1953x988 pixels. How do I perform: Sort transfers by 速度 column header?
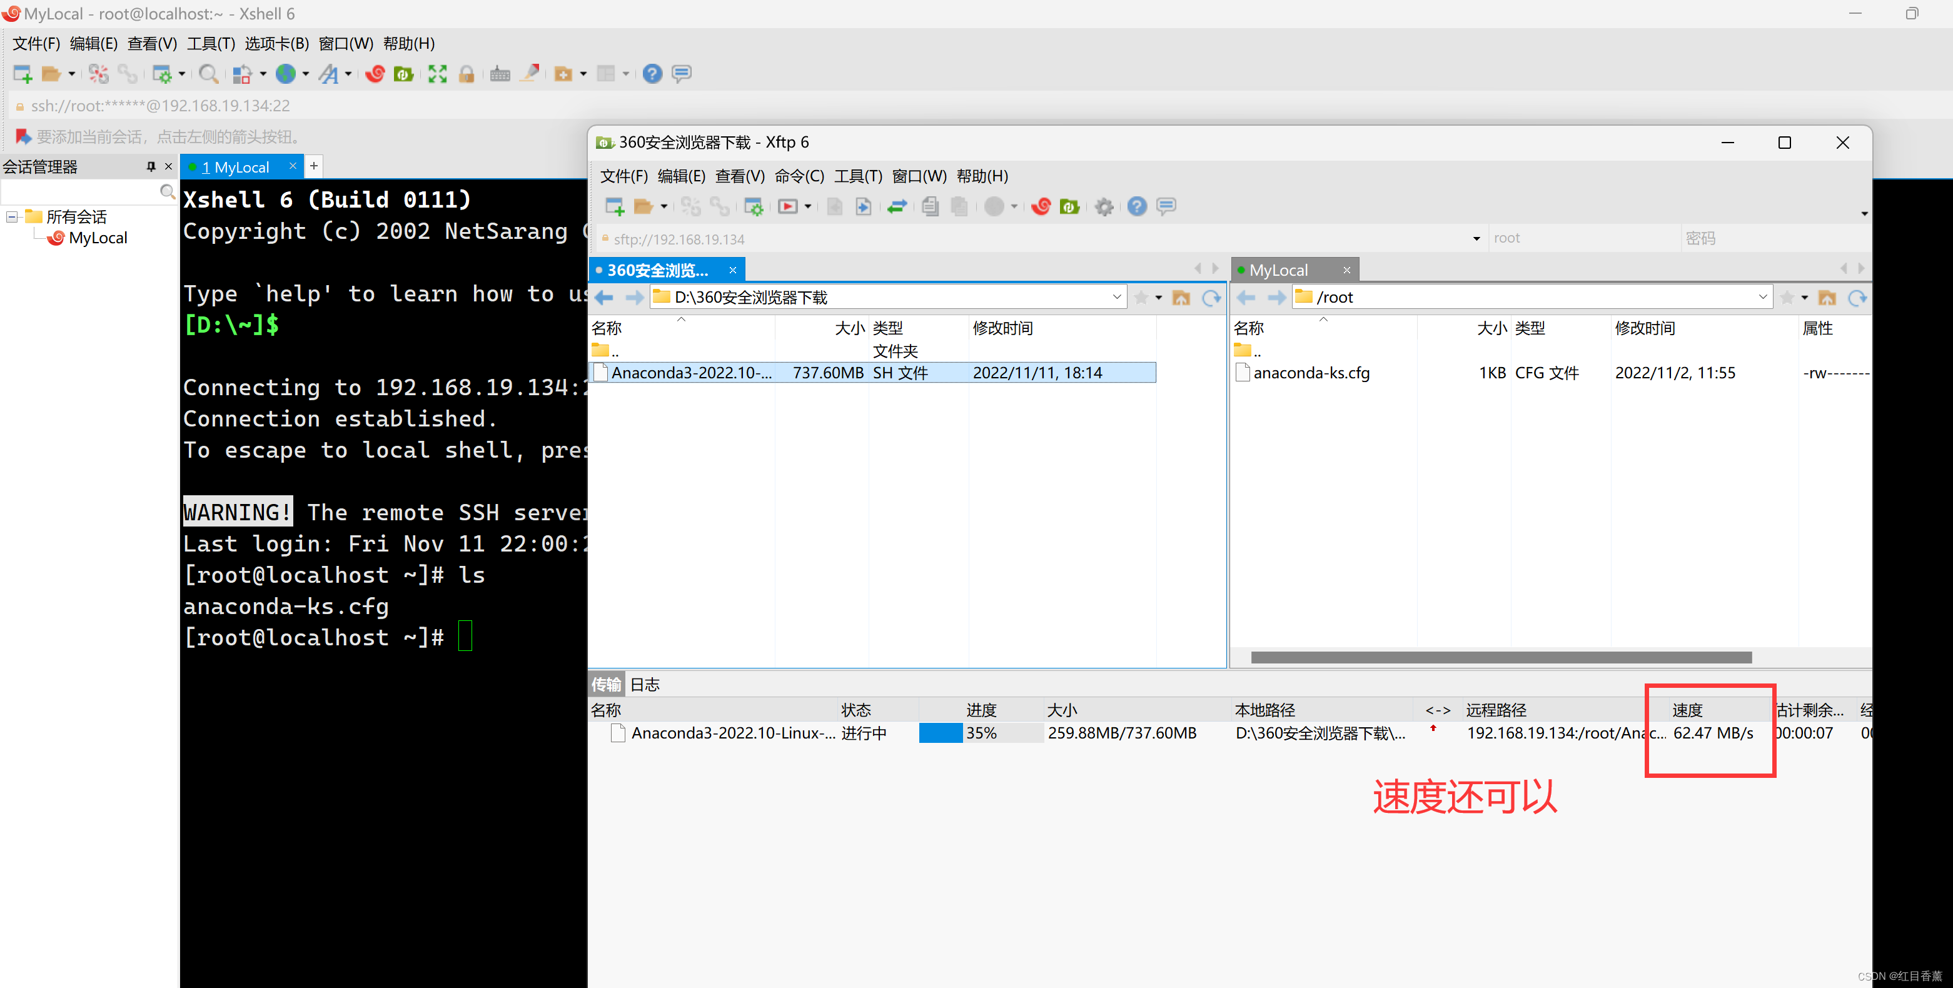(1687, 710)
